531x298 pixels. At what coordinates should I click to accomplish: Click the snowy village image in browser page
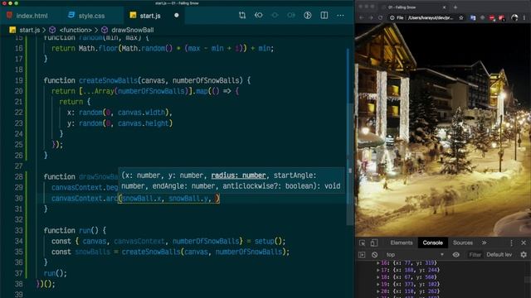click(443, 130)
